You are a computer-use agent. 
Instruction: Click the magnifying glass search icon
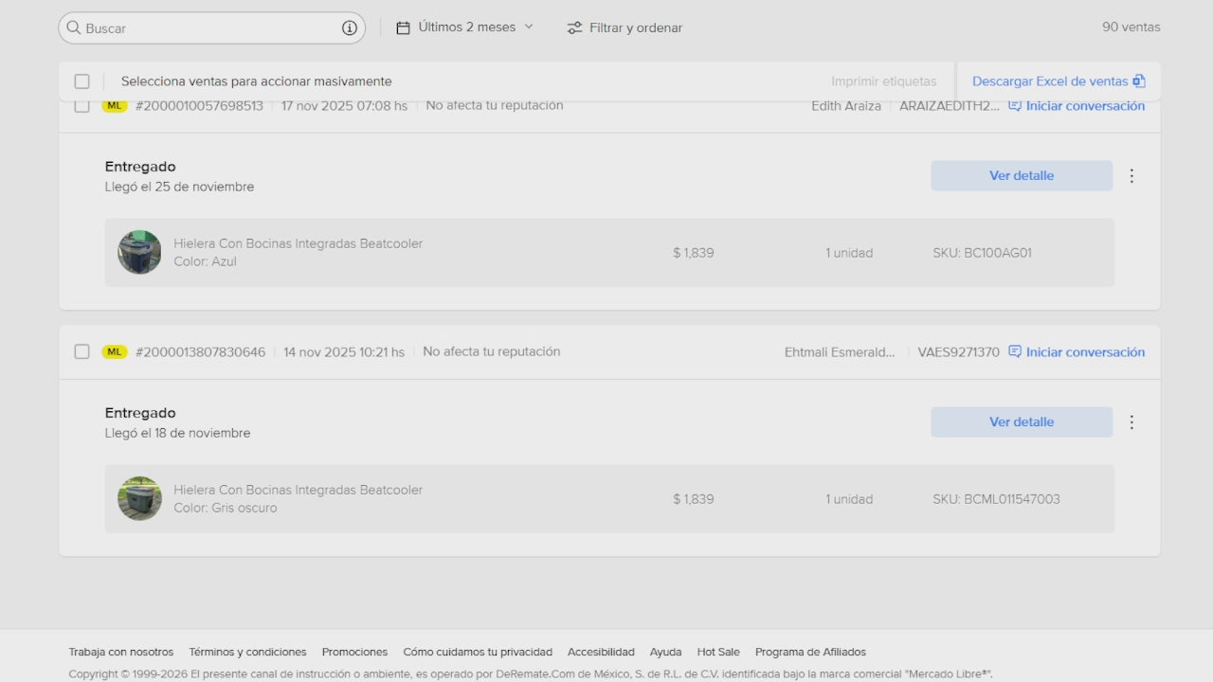click(x=74, y=28)
